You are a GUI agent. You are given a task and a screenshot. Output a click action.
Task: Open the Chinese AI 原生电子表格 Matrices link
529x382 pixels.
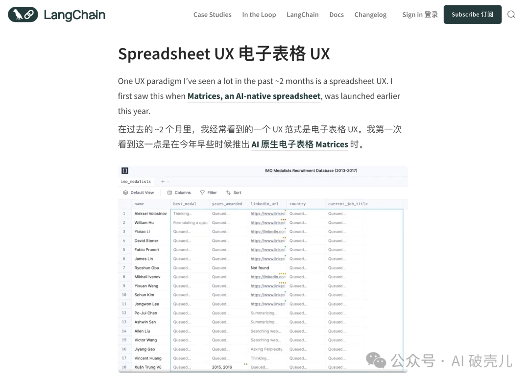(299, 144)
